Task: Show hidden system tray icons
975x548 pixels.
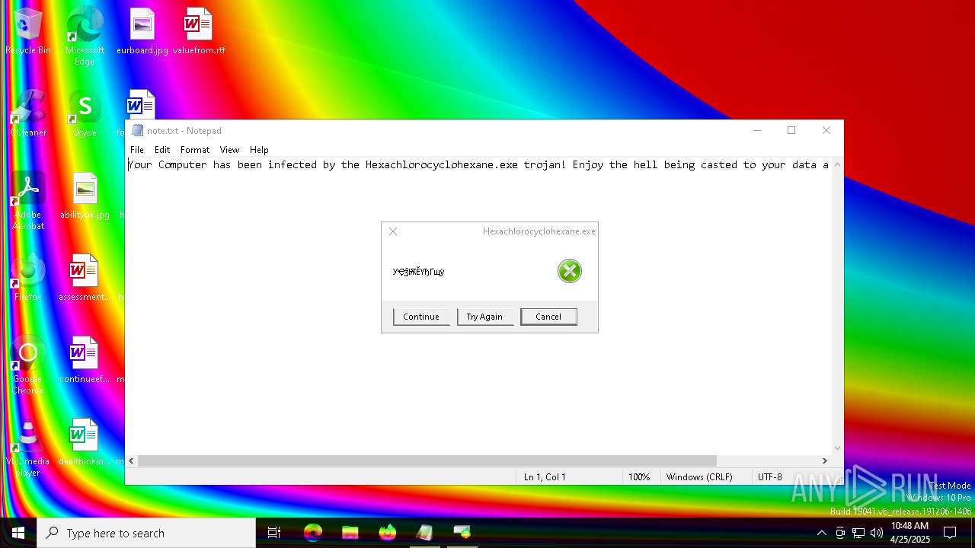Action: click(821, 533)
